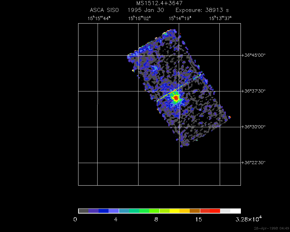The image size is (290, 232).
Task: Select the ASCA SIS0 instrument label
Action: [104, 10]
